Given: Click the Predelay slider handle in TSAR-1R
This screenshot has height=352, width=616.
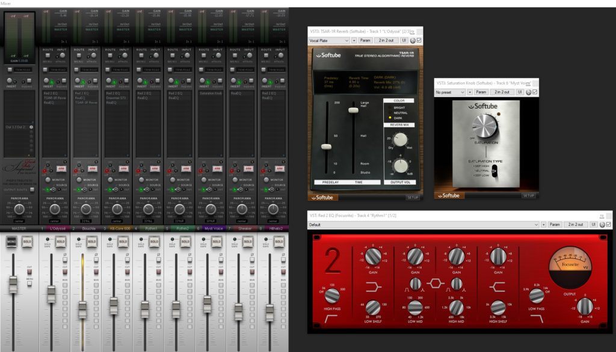Looking at the screenshot, I should click(326, 147).
